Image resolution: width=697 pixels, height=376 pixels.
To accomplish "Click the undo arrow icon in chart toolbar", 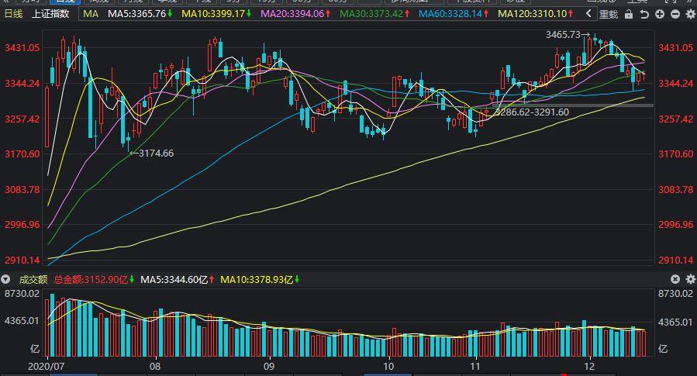I will click(x=644, y=14).
